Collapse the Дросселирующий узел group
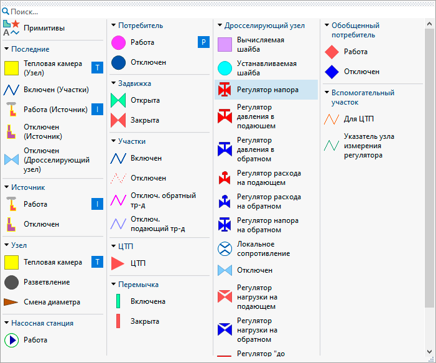This screenshot has width=436, height=363. [220, 26]
